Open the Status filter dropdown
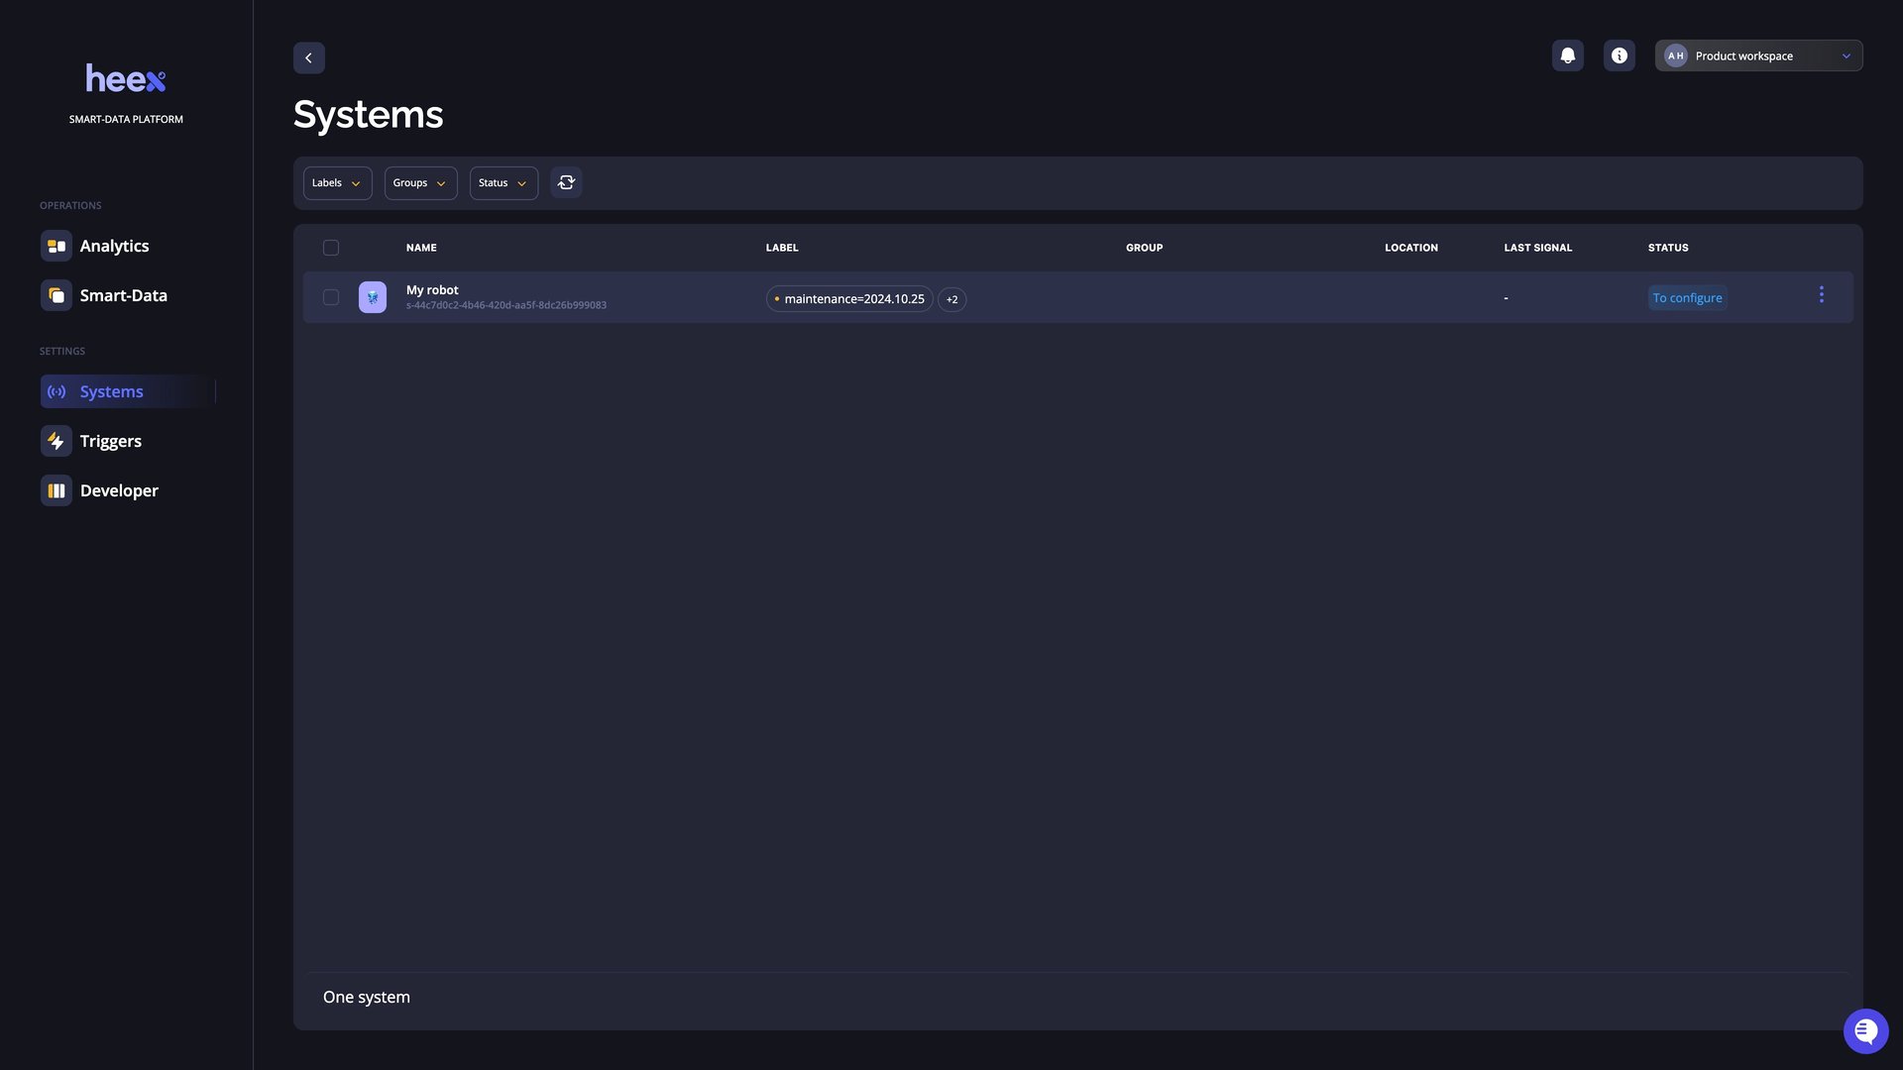 pyautogui.click(x=504, y=183)
